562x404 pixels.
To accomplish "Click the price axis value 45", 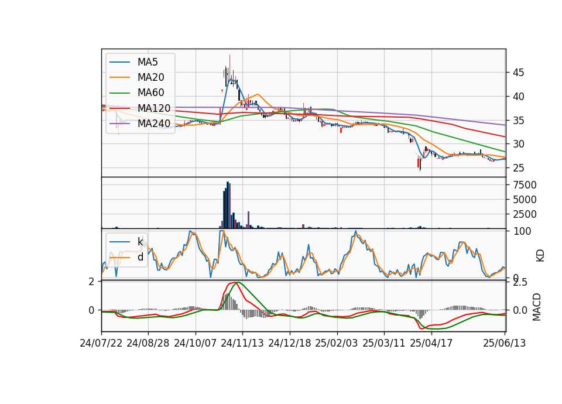I will point(518,73).
